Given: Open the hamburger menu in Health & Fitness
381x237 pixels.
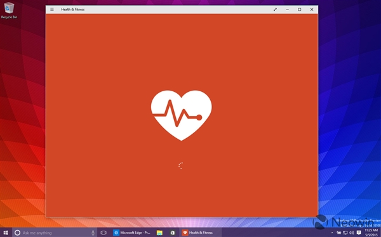Looking at the screenshot, I should coord(52,10).
